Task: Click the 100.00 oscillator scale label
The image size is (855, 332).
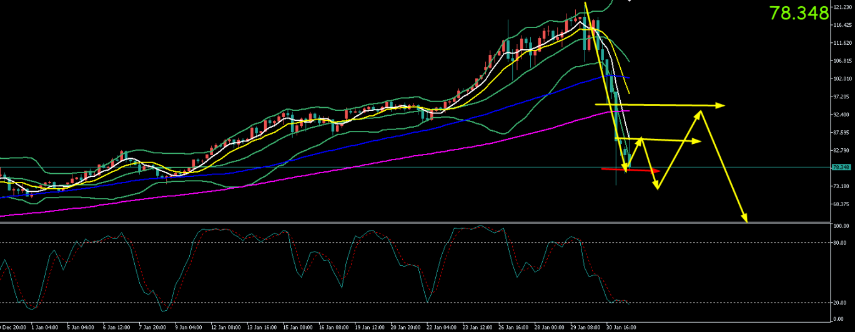Action: click(841, 226)
